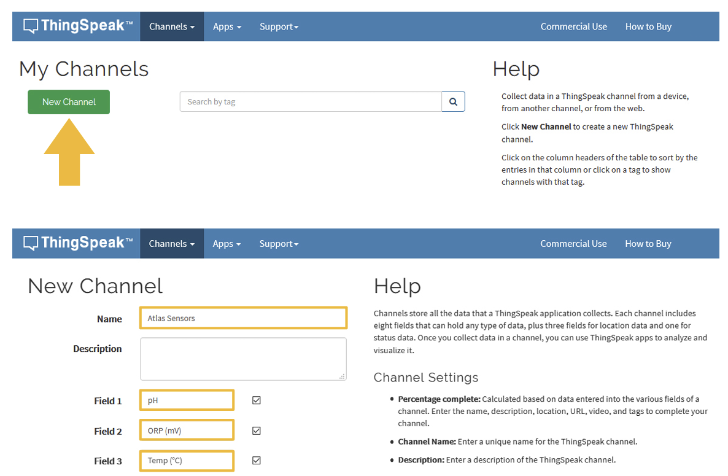Click the Name field label
The height and width of the screenshot is (476, 728).
[110, 319]
